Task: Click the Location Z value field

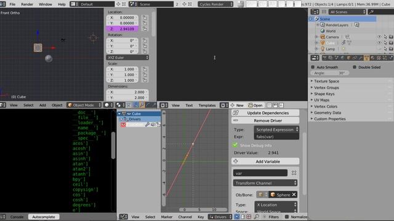Action: click(x=122, y=29)
